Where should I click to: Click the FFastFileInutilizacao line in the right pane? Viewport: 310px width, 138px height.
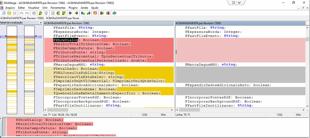click(x=219, y=105)
